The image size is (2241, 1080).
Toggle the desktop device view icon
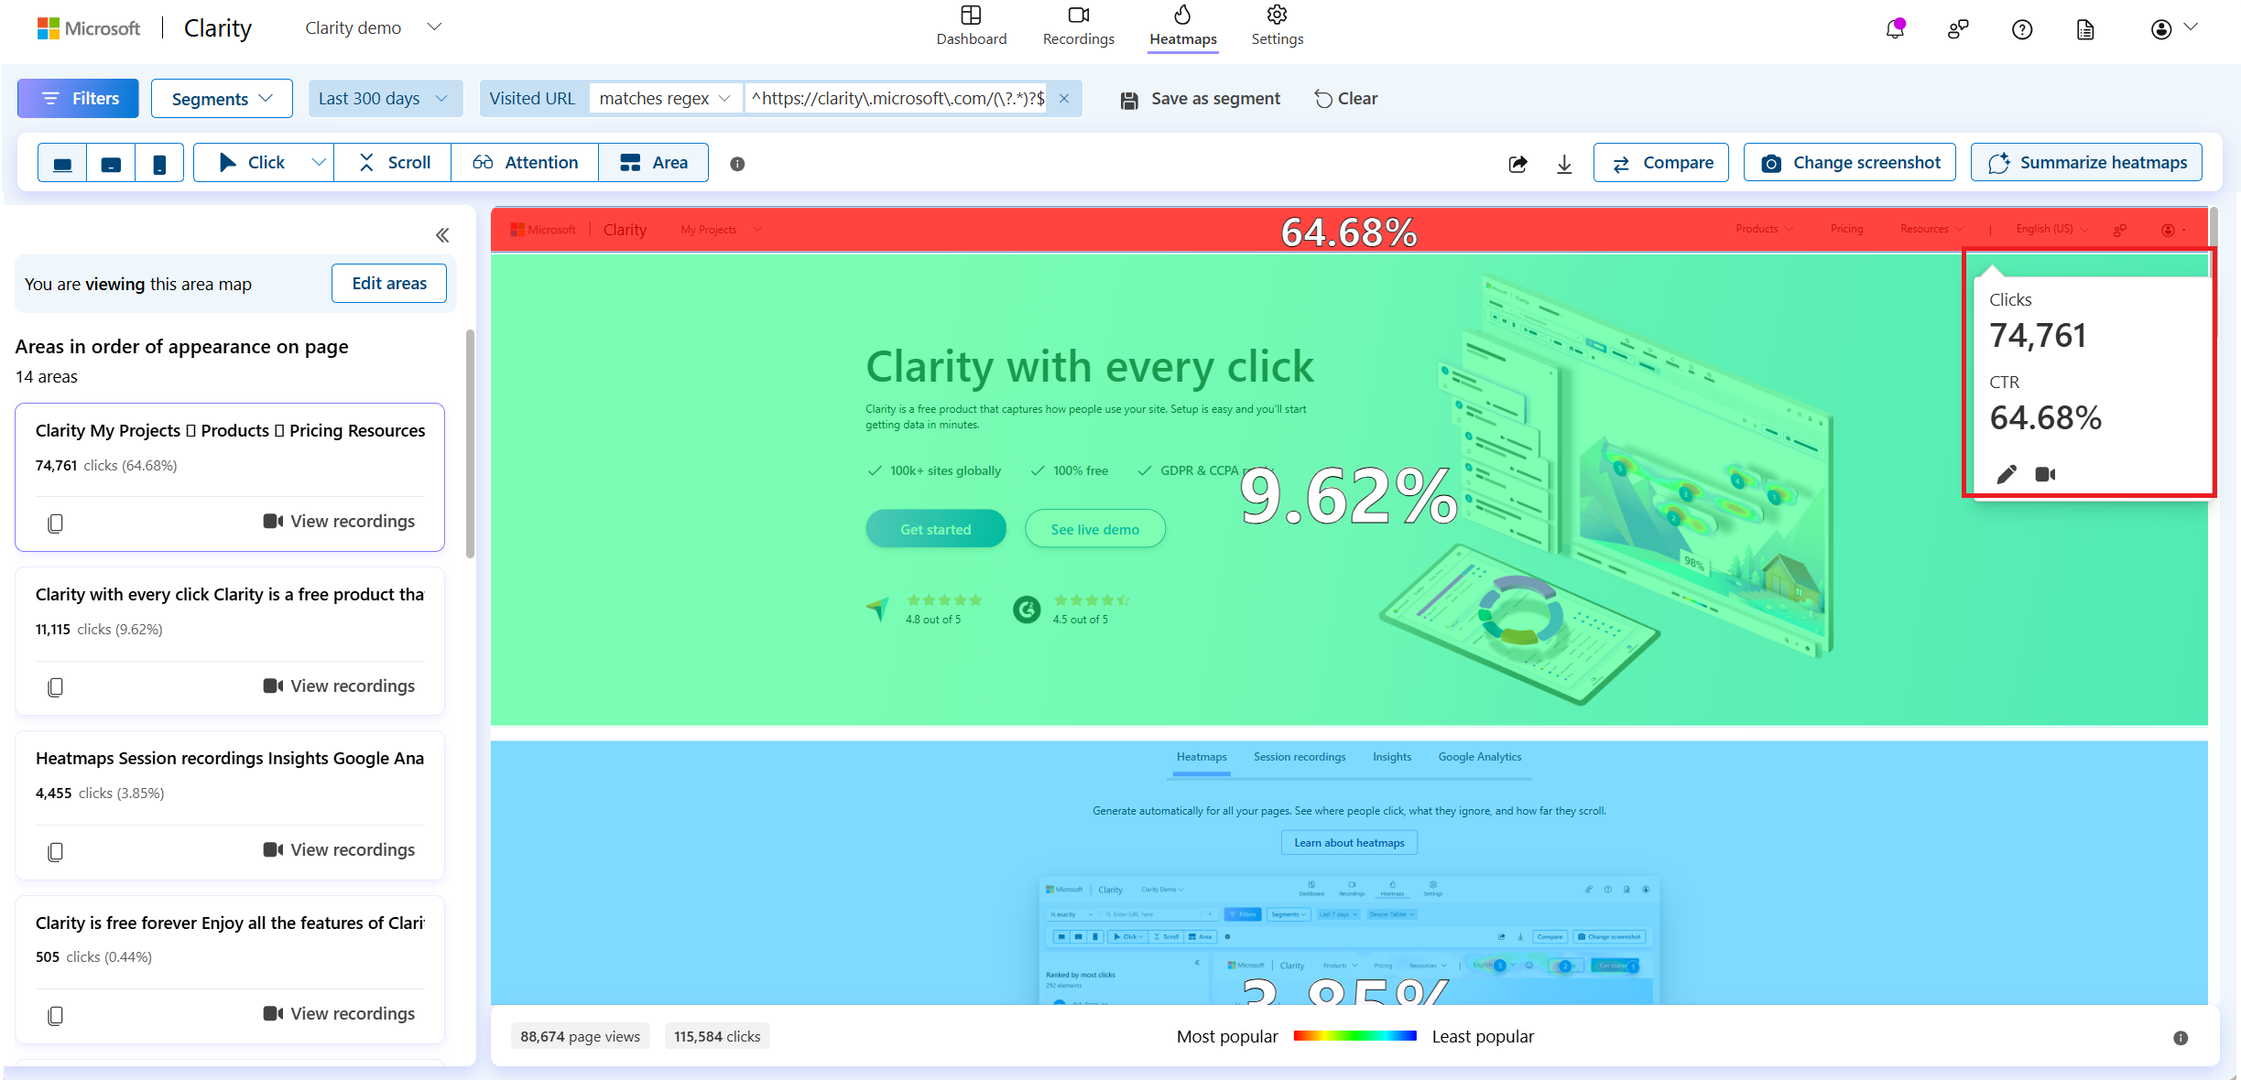point(64,163)
